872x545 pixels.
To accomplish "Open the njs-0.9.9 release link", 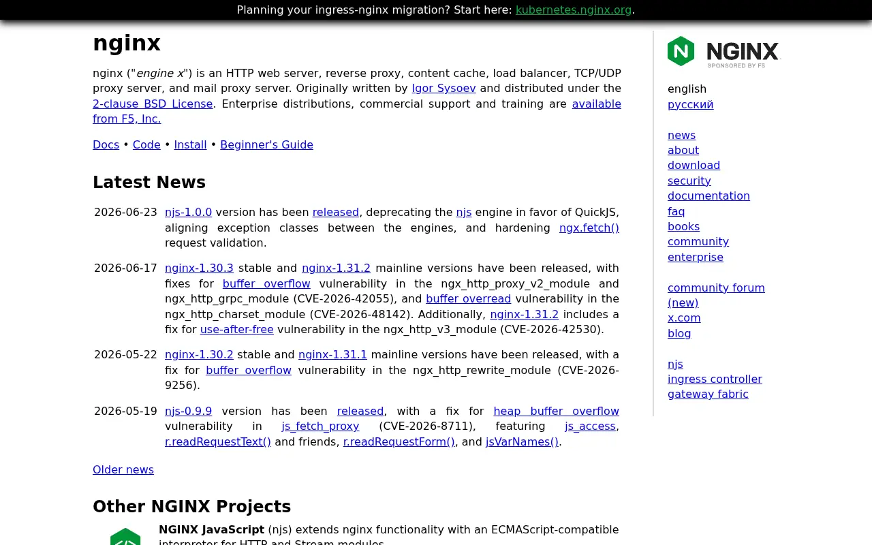I will tap(188, 411).
